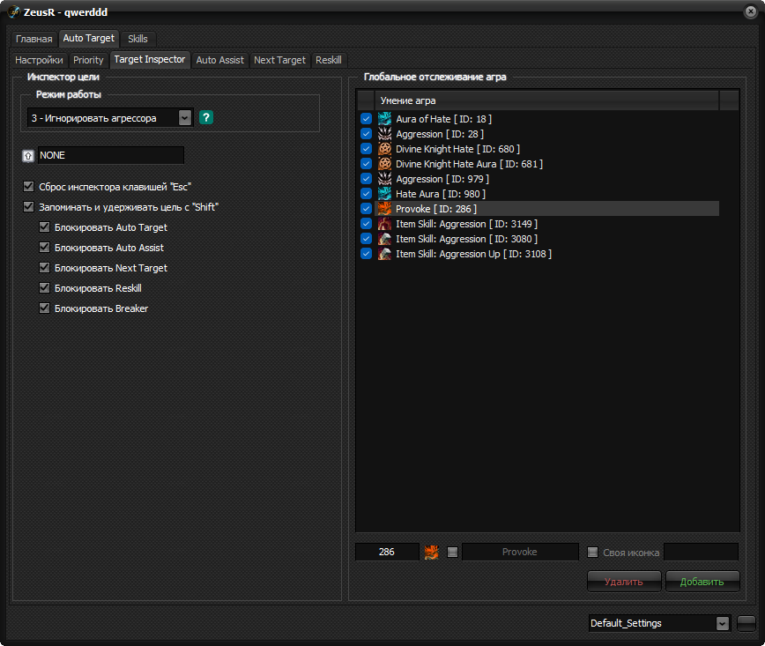Uncheck "Блокировать Next Target" option

point(44,267)
